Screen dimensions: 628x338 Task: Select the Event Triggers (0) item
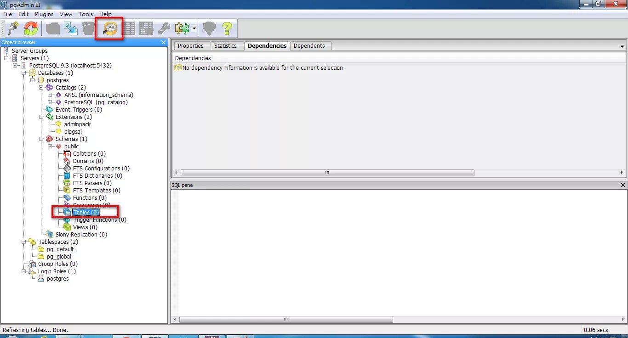coord(79,110)
